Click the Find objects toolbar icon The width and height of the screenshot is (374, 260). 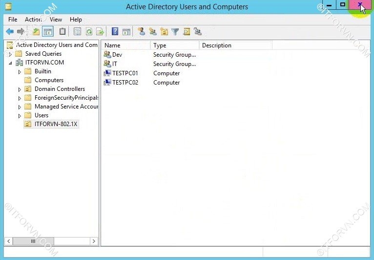click(x=187, y=32)
